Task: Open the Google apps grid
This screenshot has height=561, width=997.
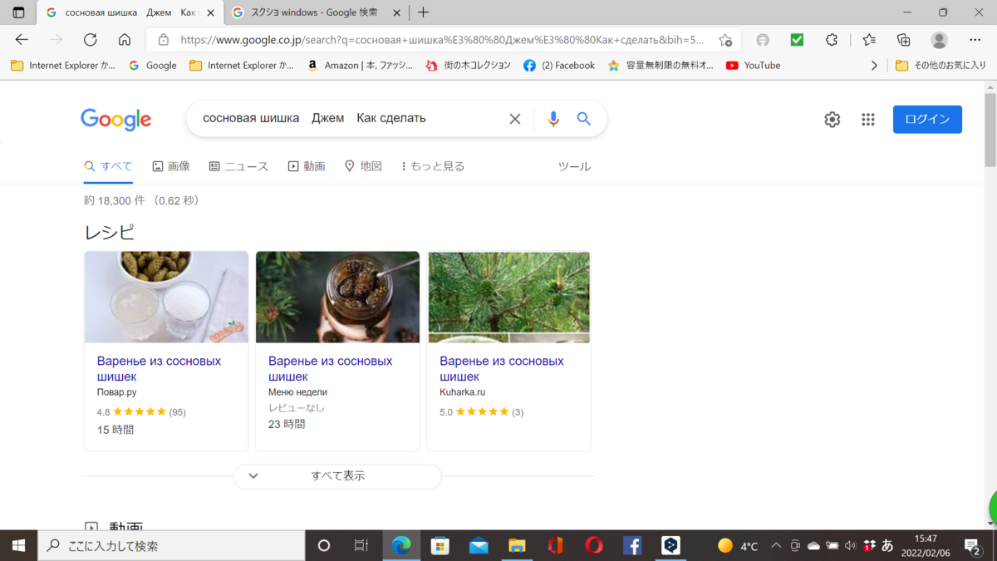Action: 868,120
